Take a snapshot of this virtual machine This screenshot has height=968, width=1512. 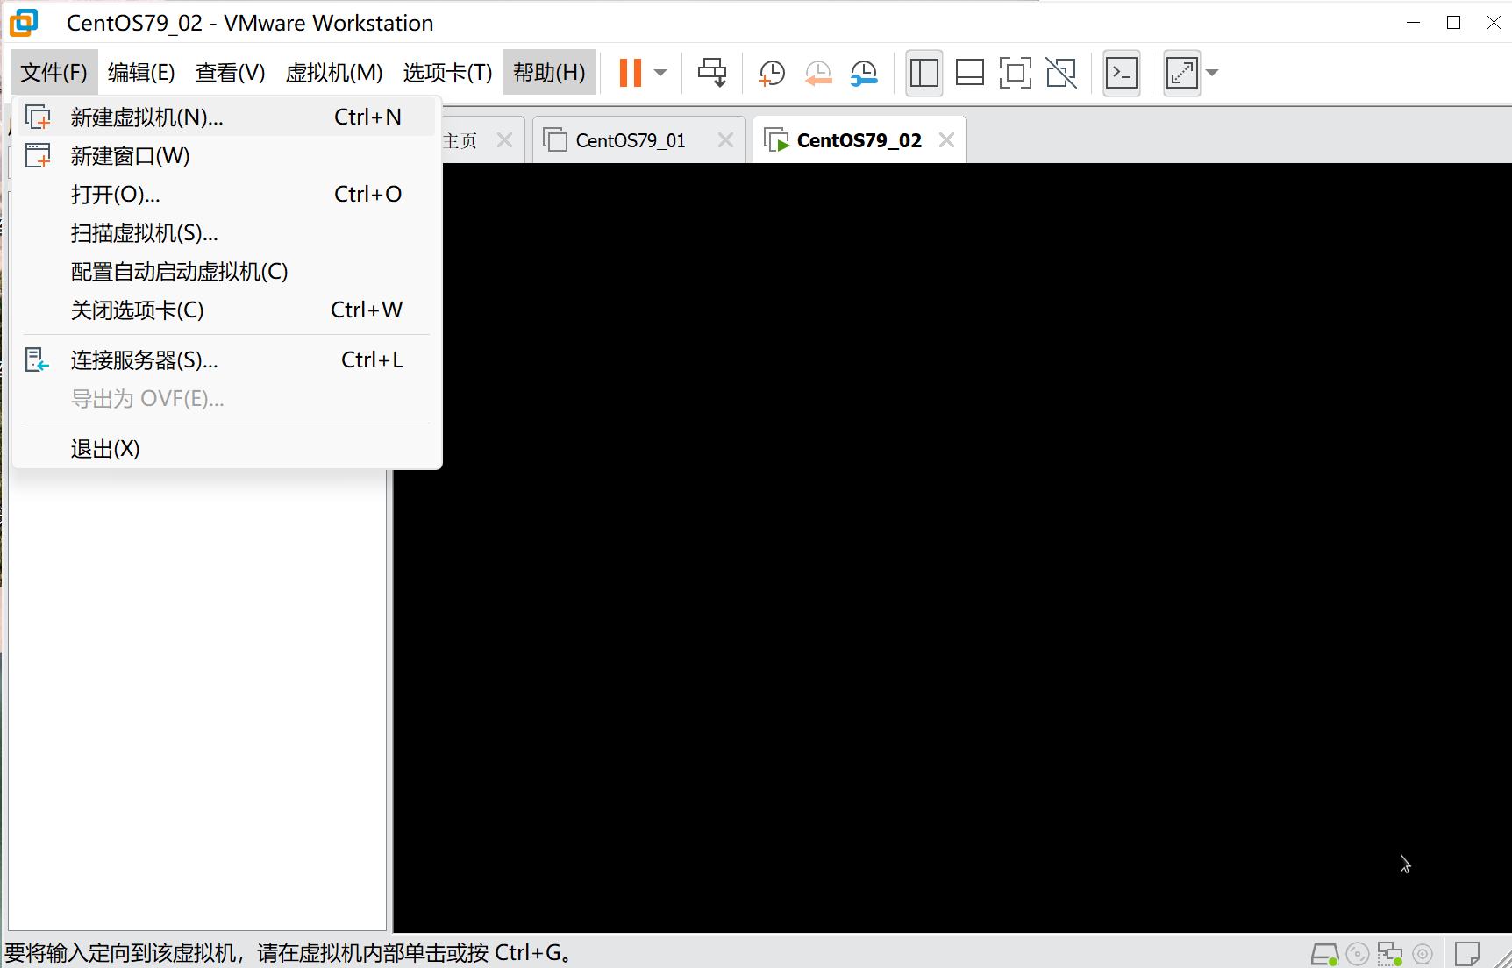point(771,73)
